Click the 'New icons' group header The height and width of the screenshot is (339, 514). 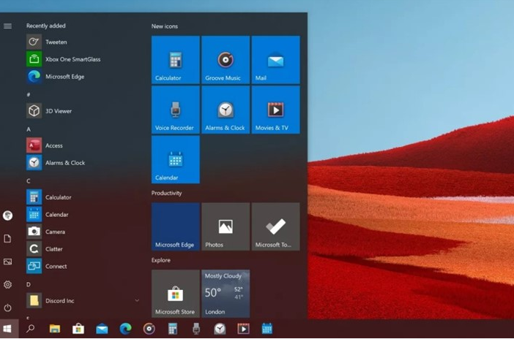point(165,26)
